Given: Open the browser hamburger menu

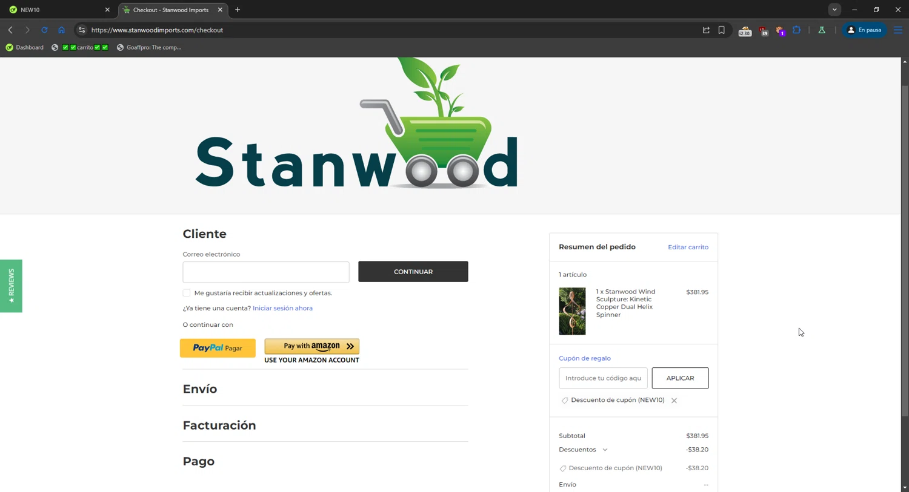Looking at the screenshot, I should click(898, 30).
